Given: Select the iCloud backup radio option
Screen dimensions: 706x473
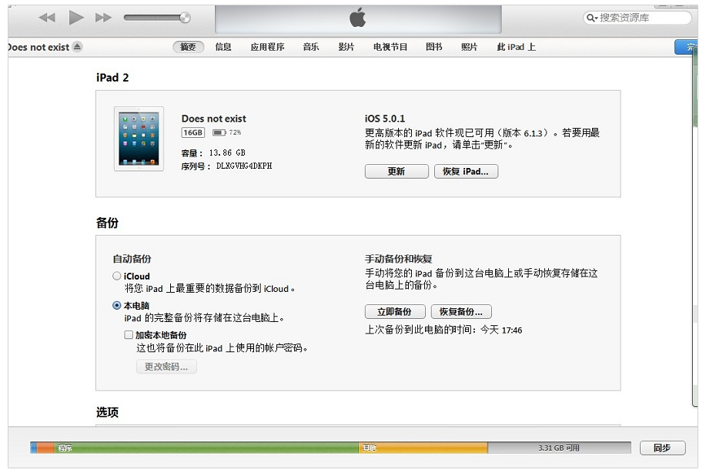Looking at the screenshot, I should point(116,276).
